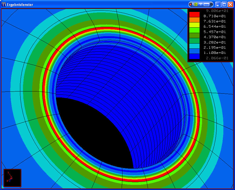Click the legend value 5.457e+01
Image resolution: width=235 pixels, height=190 pixels.
pos(215,32)
